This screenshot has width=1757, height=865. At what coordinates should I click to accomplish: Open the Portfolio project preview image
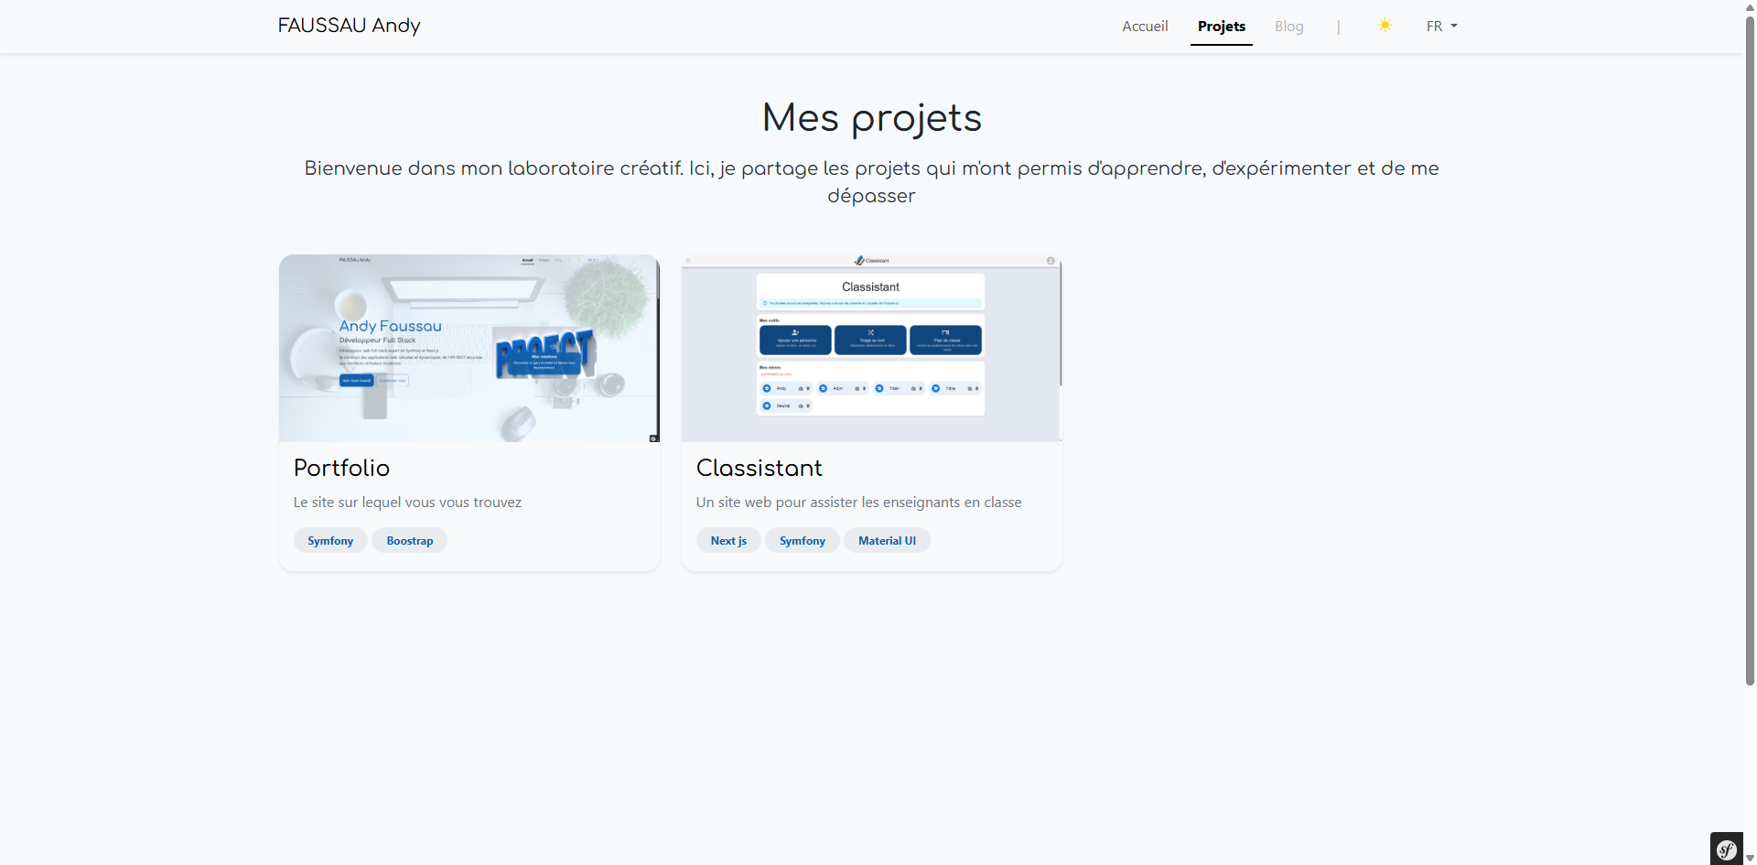[469, 349]
